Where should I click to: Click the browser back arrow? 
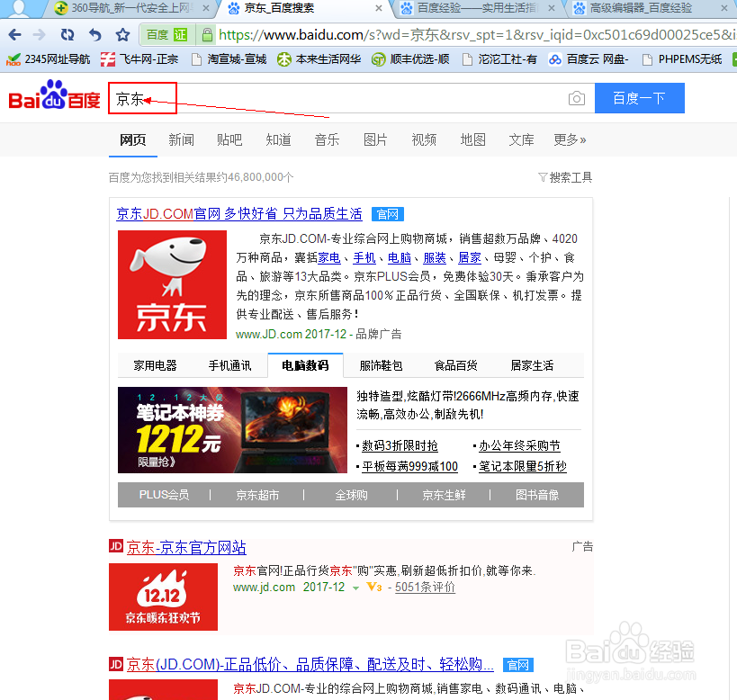(15, 34)
